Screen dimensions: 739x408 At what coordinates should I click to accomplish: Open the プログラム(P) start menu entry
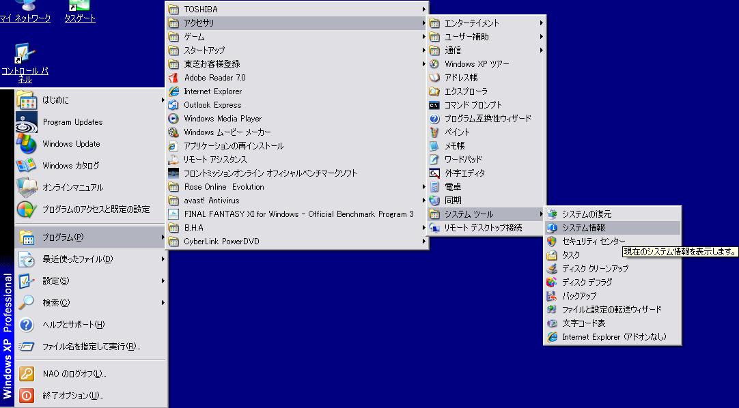tap(91, 237)
